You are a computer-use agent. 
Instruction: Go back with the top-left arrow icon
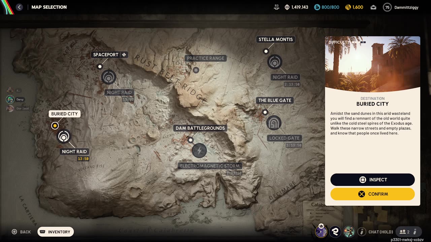pyautogui.click(x=19, y=7)
